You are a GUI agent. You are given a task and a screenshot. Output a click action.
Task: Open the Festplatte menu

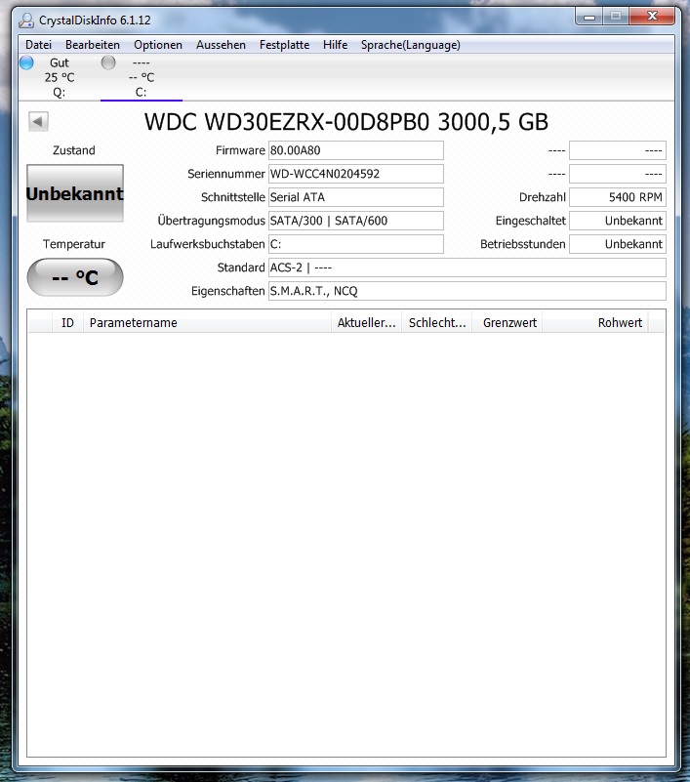284,45
